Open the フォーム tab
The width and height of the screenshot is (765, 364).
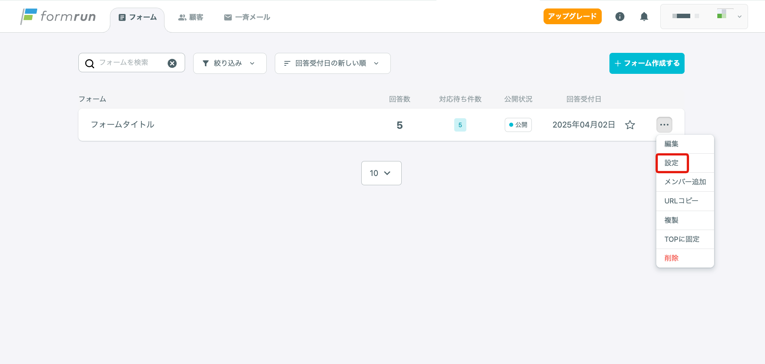[x=137, y=17]
